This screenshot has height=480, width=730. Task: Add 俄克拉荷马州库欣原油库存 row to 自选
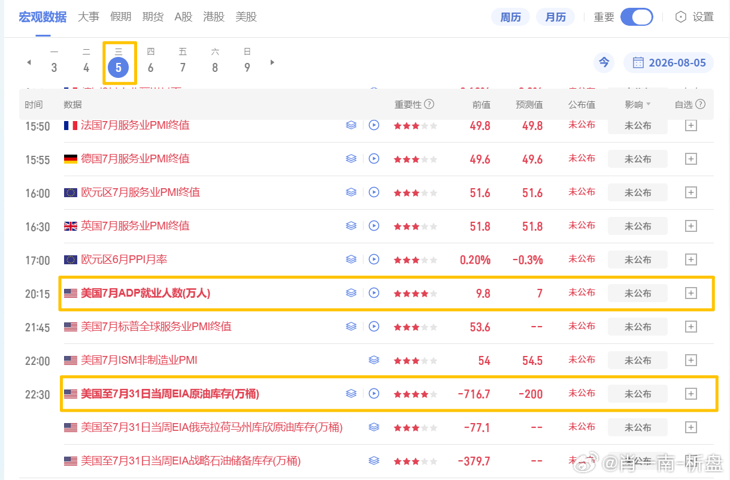pos(691,427)
